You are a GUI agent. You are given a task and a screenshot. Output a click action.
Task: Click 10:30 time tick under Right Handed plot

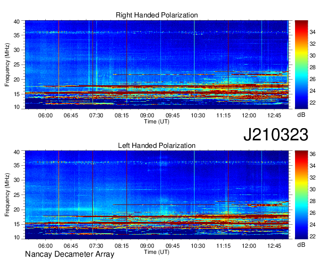(x=198, y=115)
